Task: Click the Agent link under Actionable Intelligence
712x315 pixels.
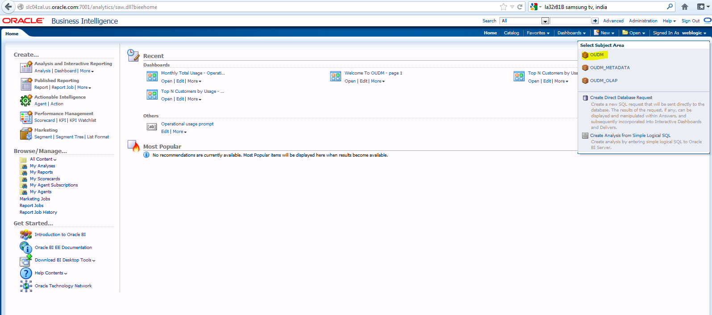Action: tap(41, 104)
